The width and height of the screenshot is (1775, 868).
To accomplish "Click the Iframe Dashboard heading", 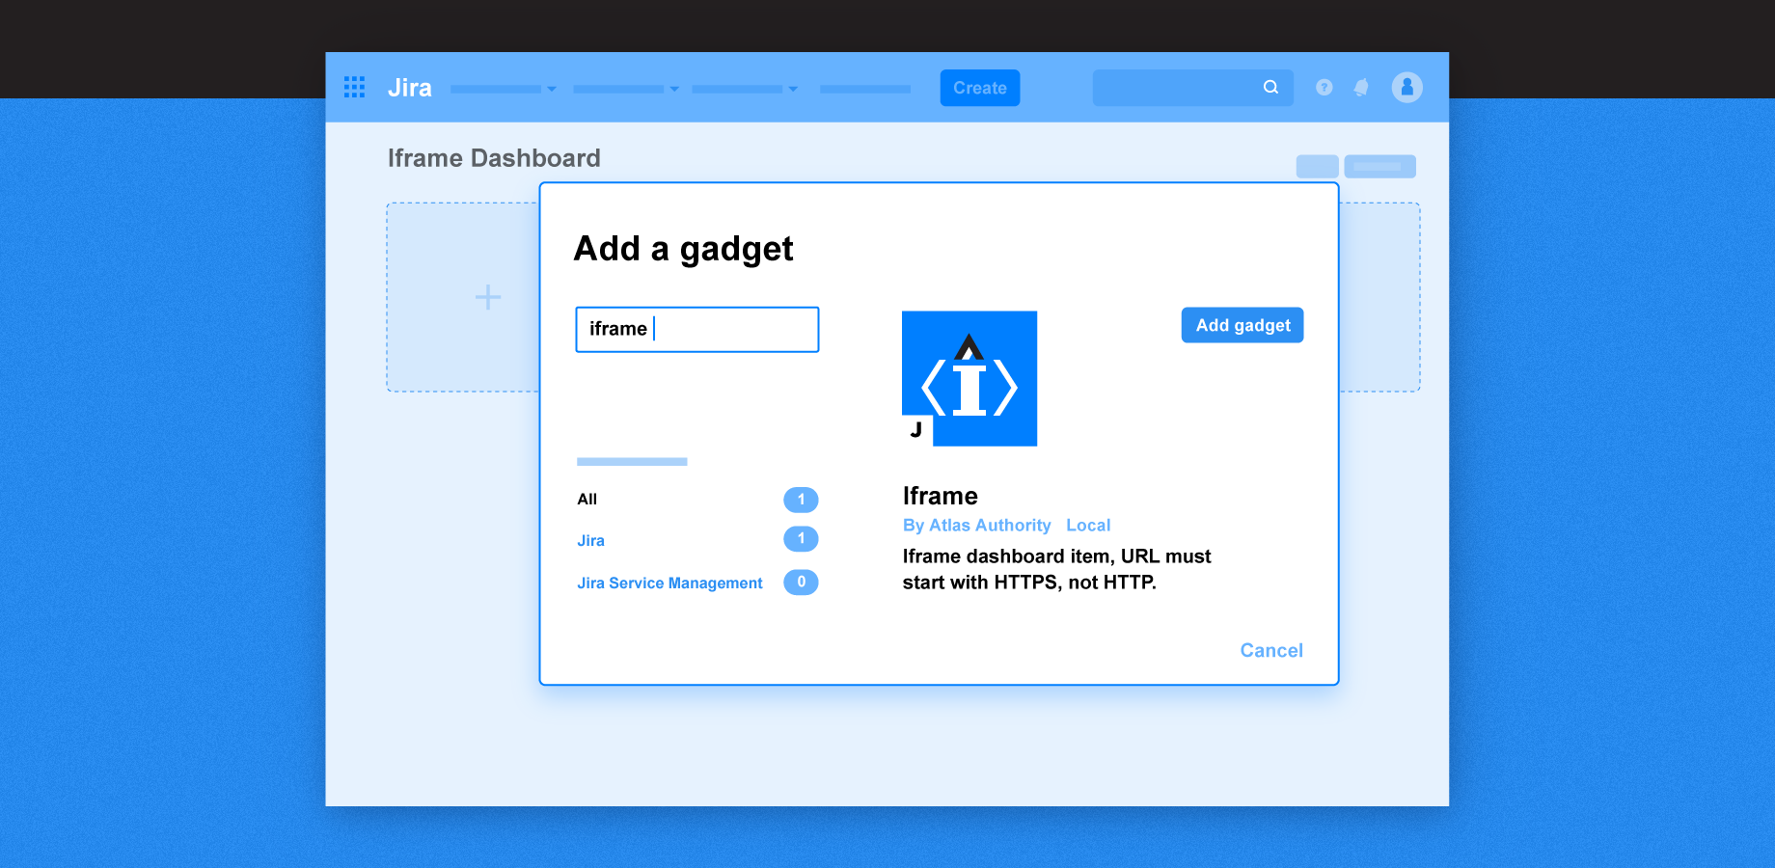I will tap(494, 158).
